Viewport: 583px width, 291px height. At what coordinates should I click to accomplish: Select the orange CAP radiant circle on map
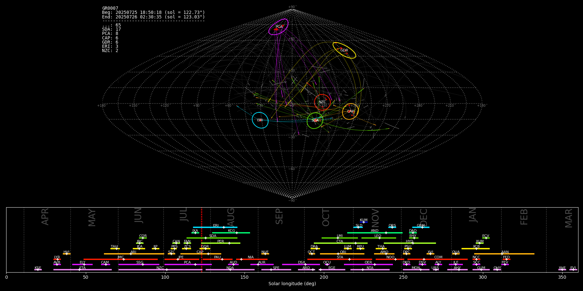350,112
